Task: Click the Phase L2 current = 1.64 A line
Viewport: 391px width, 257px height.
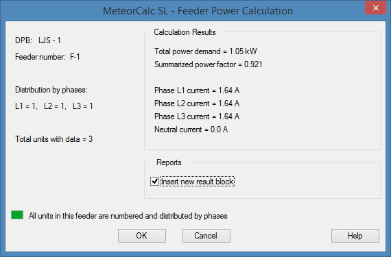Action: tap(197, 103)
